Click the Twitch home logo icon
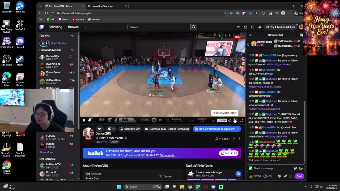Viewport: 340px width, 191px height. (42, 27)
